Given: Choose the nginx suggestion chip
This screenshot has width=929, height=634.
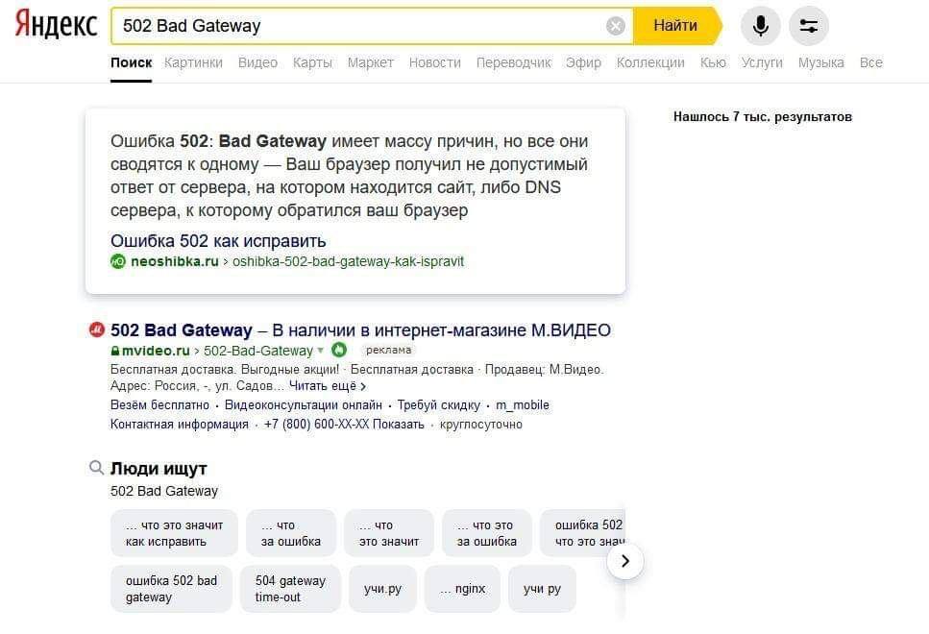Looking at the screenshot, I should coord(463,589).
